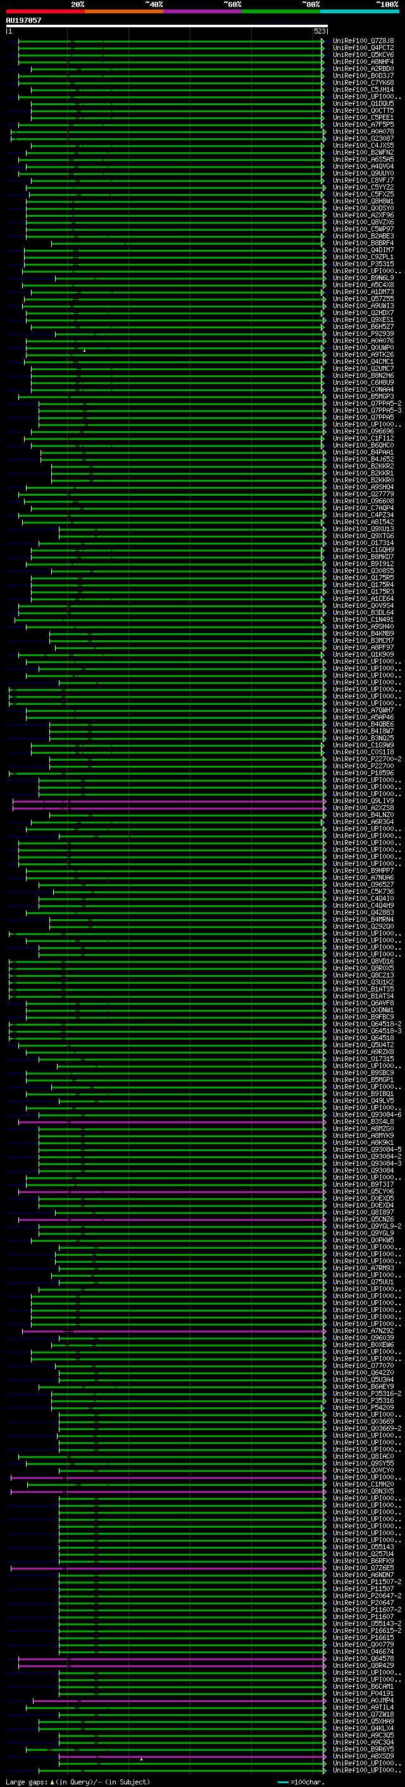The image size is (405, 1787).
Task: Click the red ~20% identity color segment
Action: (x=45, y=11)
